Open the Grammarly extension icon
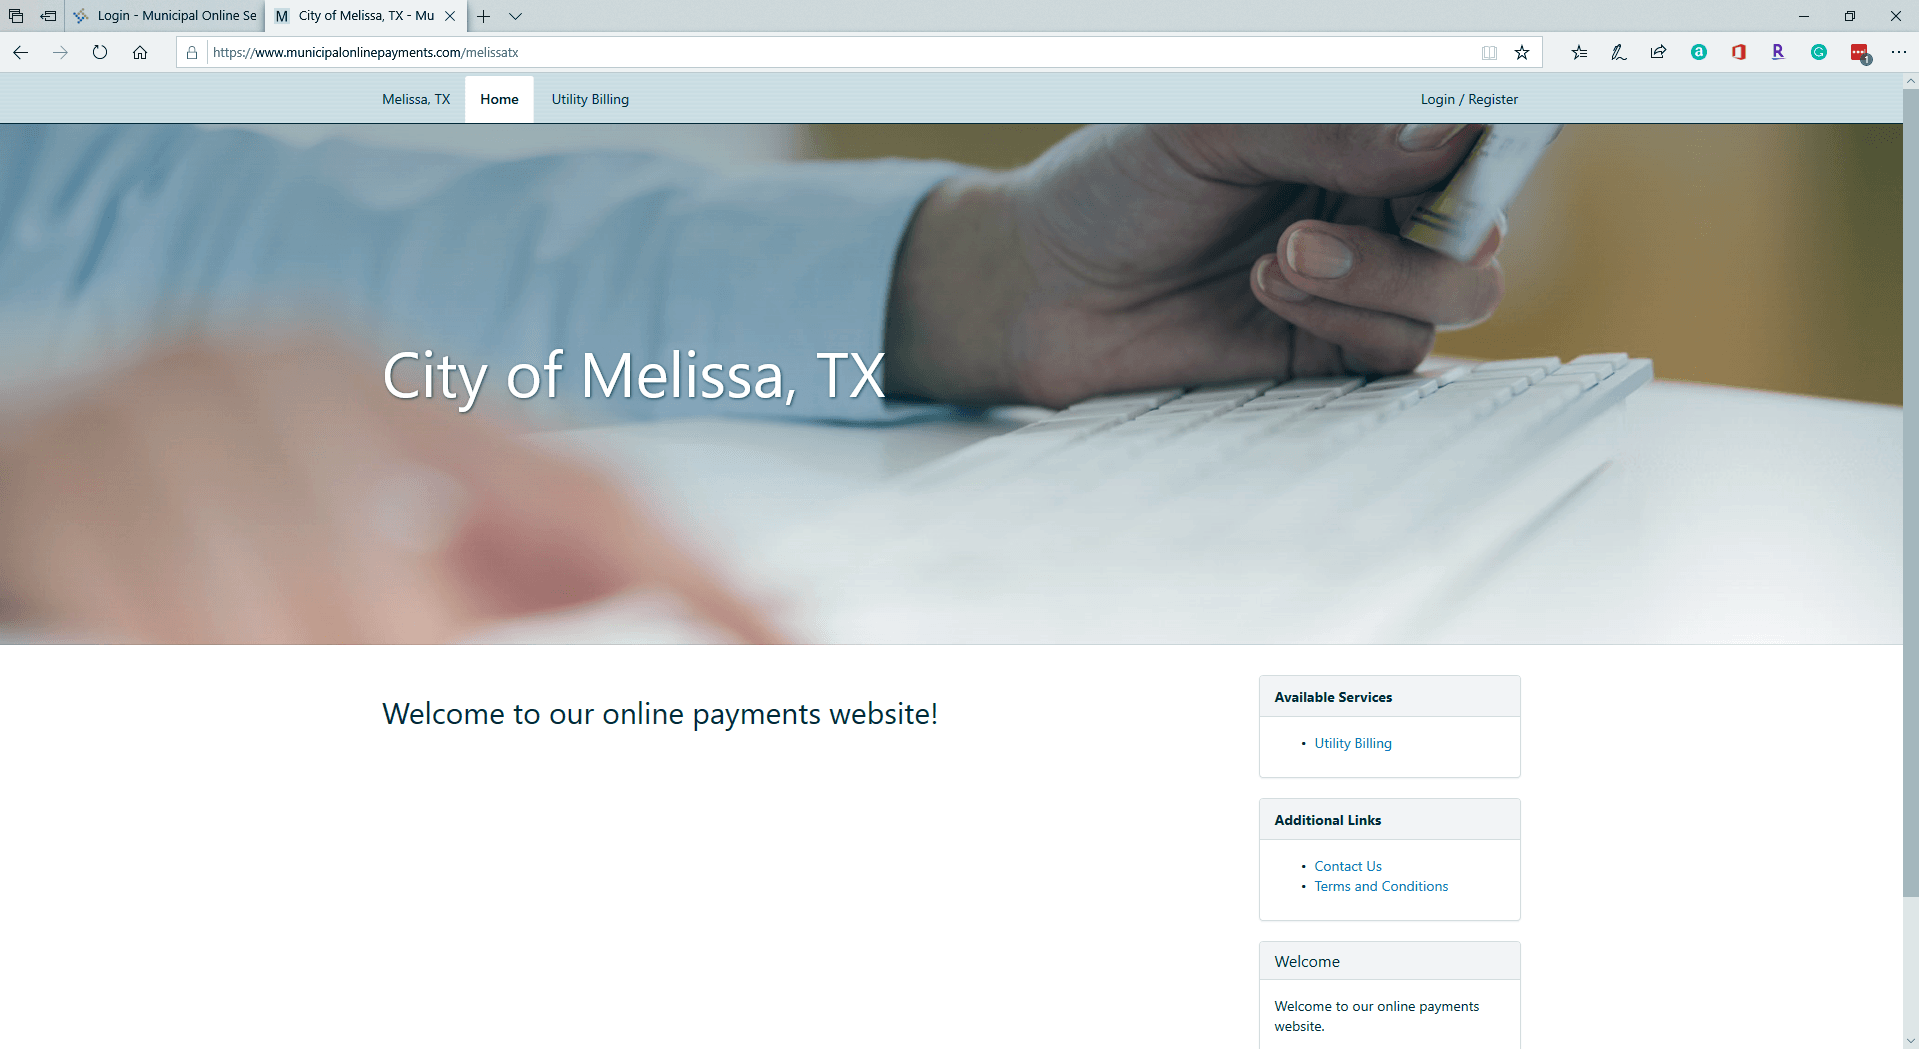The image size is (1919, 1049). coord(1819,53)
